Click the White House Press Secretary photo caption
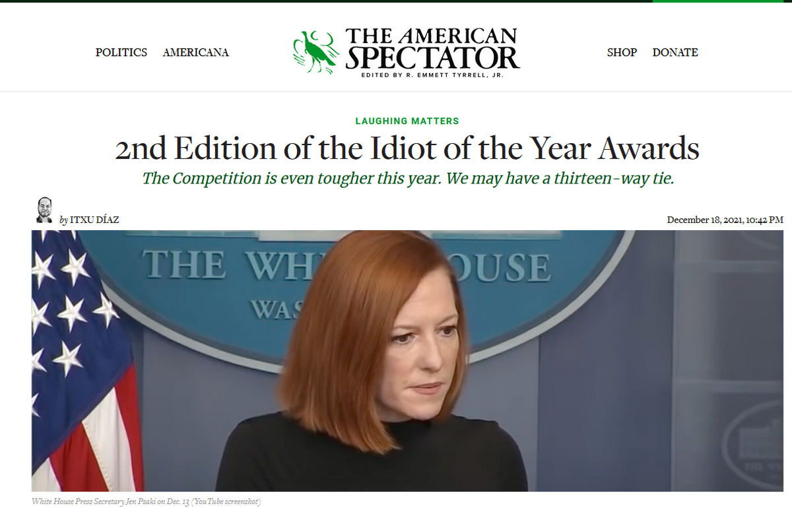The width and height of the screenshot is (792, 512). [147, 502]
